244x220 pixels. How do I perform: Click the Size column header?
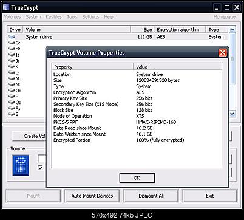[x=143, y=30]
